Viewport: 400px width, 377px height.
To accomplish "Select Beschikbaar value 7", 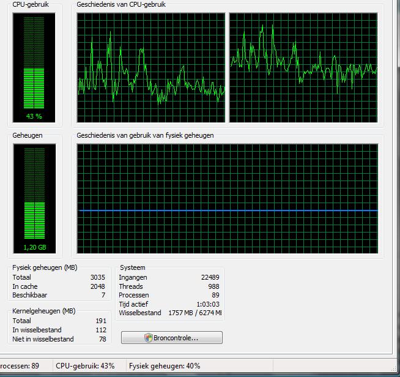I will [103, 295].
